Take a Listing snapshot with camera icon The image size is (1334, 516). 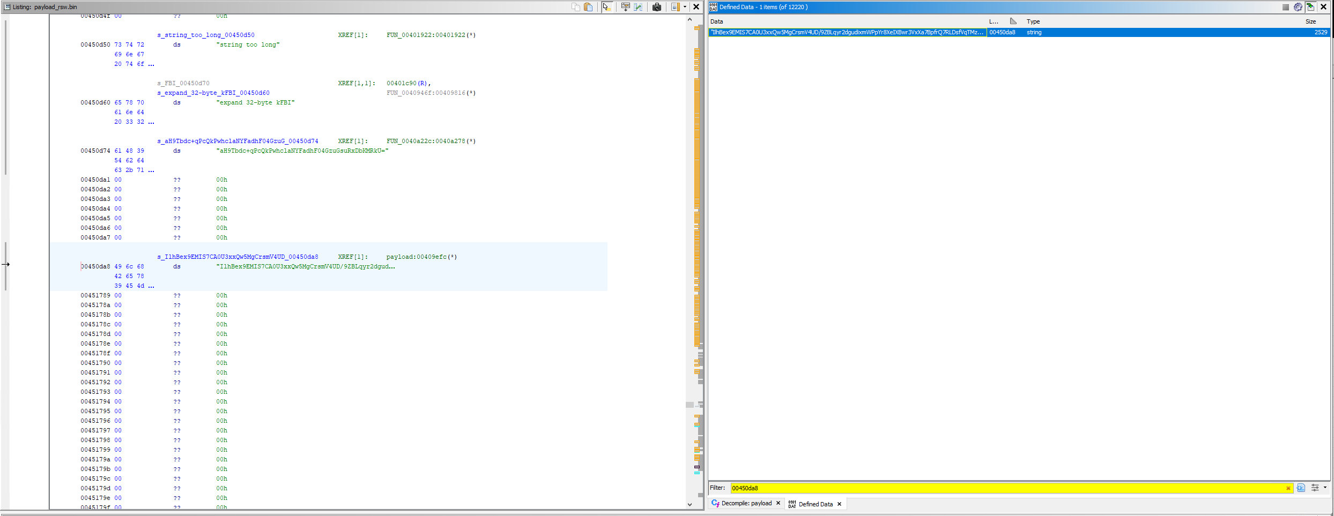tap(657, 7)
